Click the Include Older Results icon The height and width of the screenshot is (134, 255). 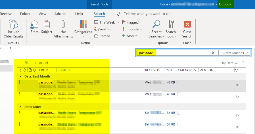point(13,25)
